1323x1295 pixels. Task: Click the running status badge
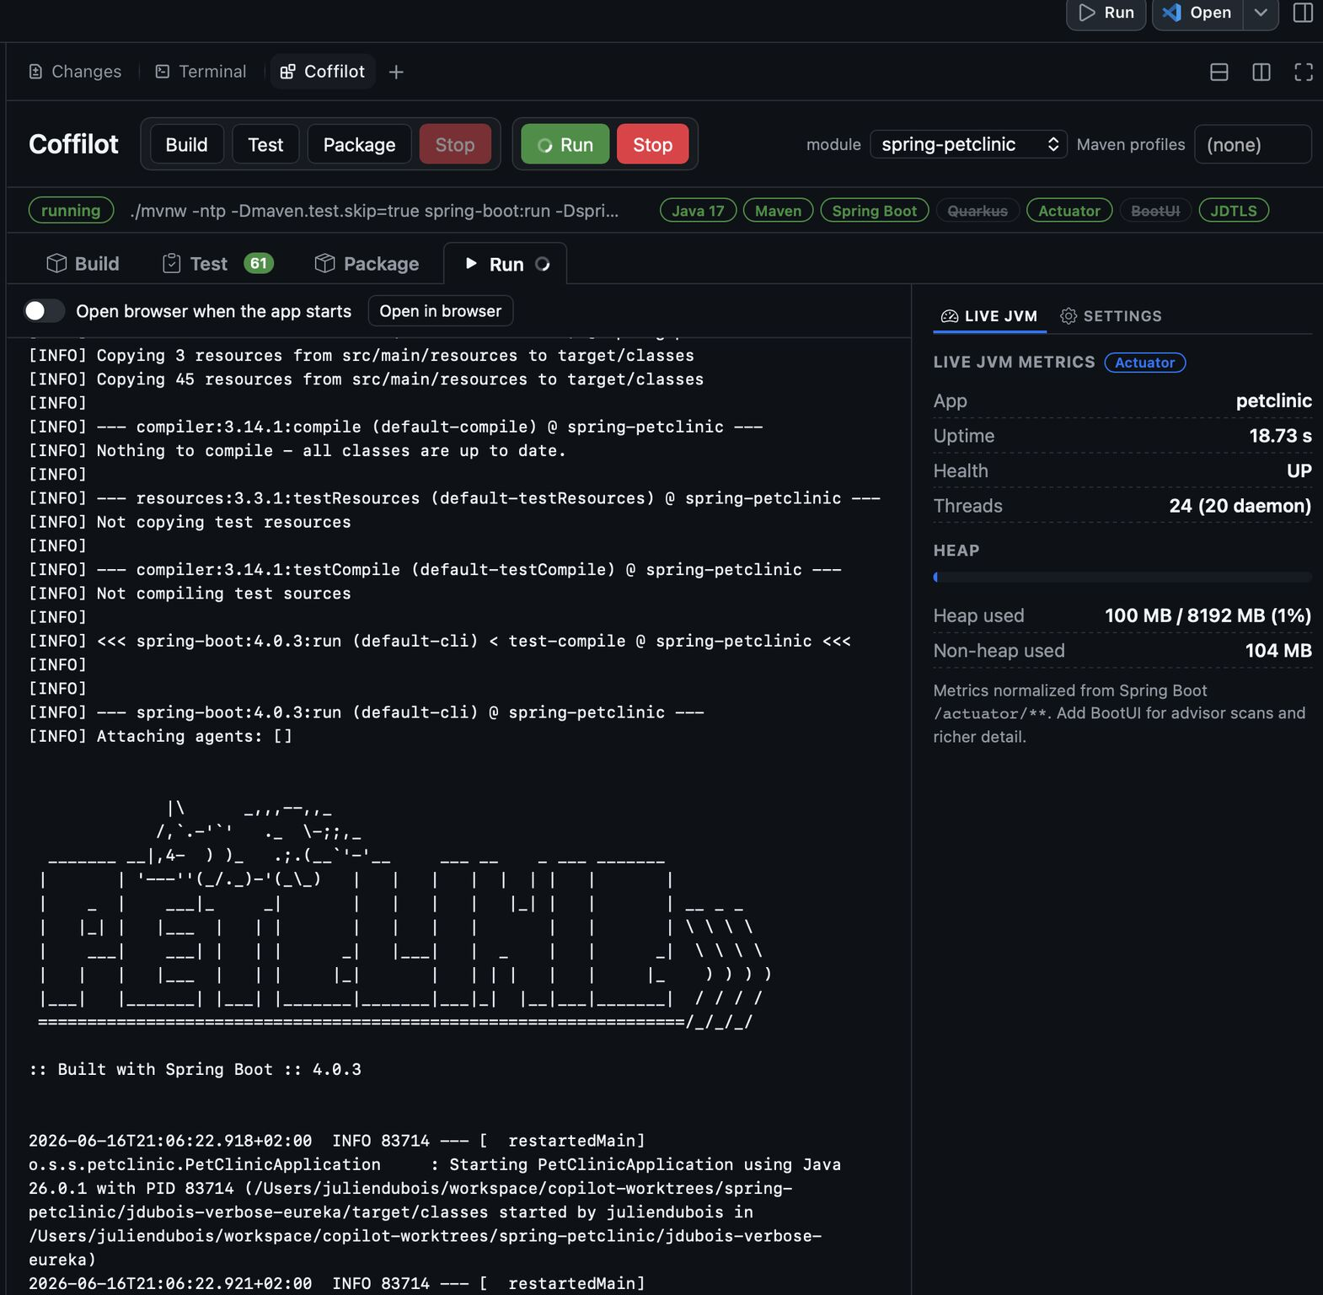pos(71,211)
